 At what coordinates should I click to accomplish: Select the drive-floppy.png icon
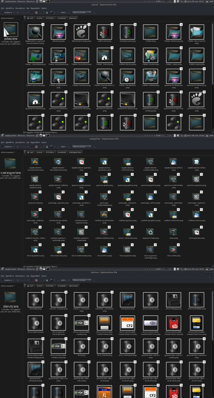(x=173, y=300)
